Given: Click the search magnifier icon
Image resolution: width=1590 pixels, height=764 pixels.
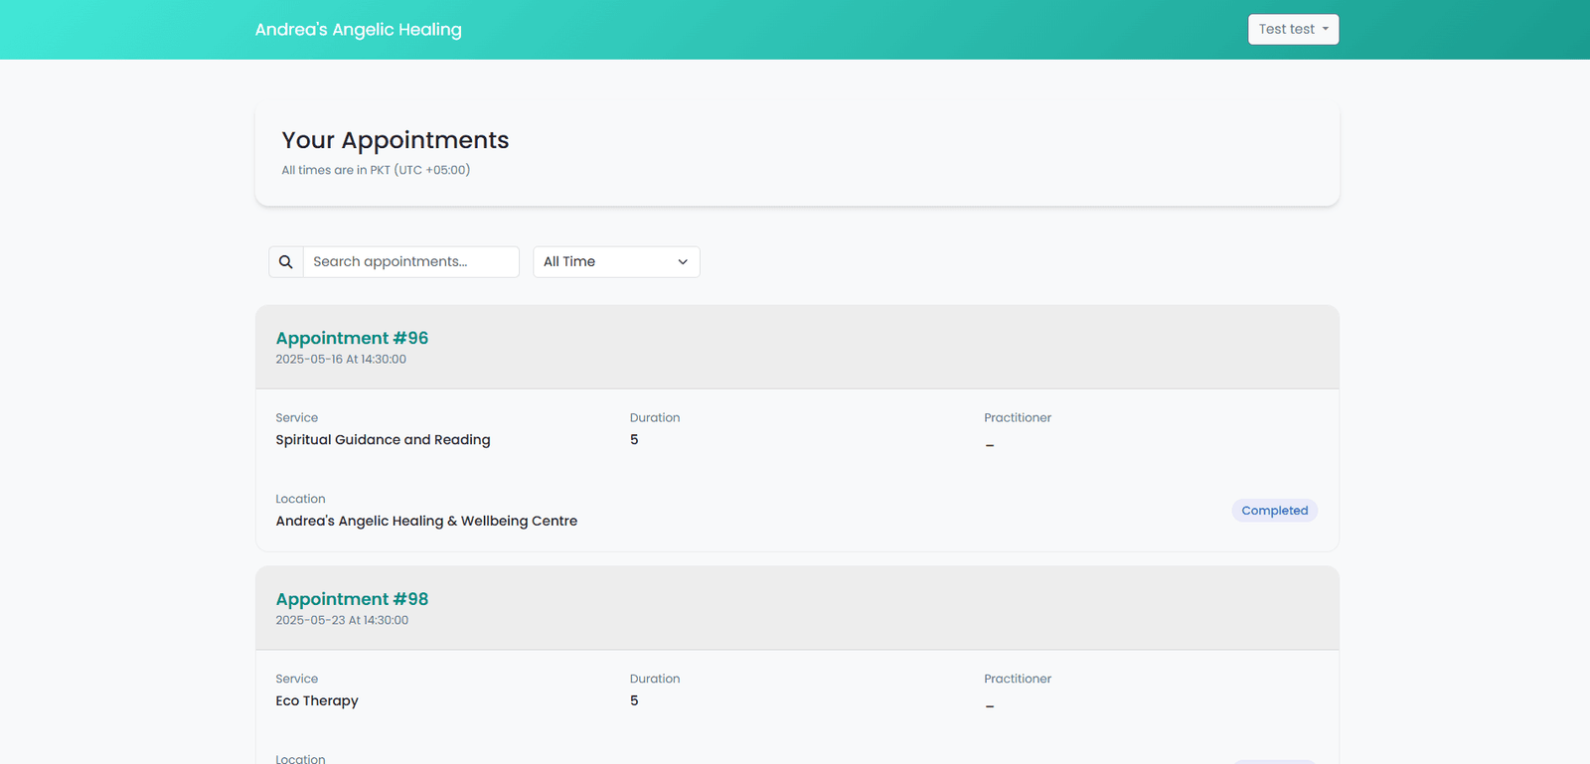Looking at the screenshot, I should (x=286, y=262).
